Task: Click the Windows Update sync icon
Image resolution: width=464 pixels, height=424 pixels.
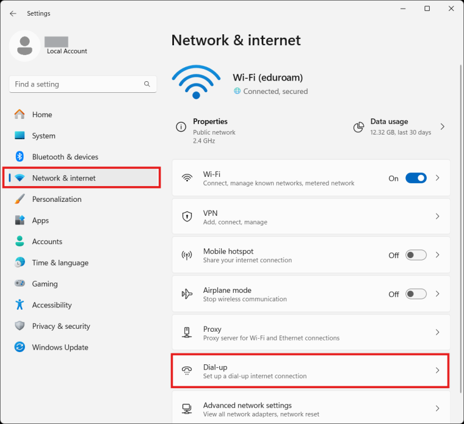Action: pyautogui.click(x=20, y=347)
